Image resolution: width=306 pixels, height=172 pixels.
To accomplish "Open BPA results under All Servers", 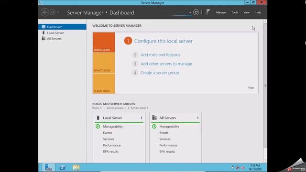I will [167, 151].
